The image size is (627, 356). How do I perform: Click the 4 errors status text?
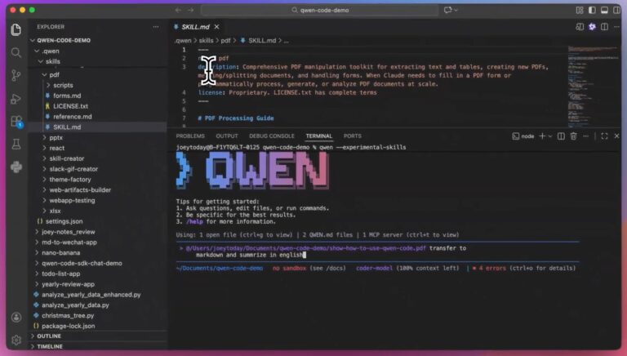tap(492, 269)
